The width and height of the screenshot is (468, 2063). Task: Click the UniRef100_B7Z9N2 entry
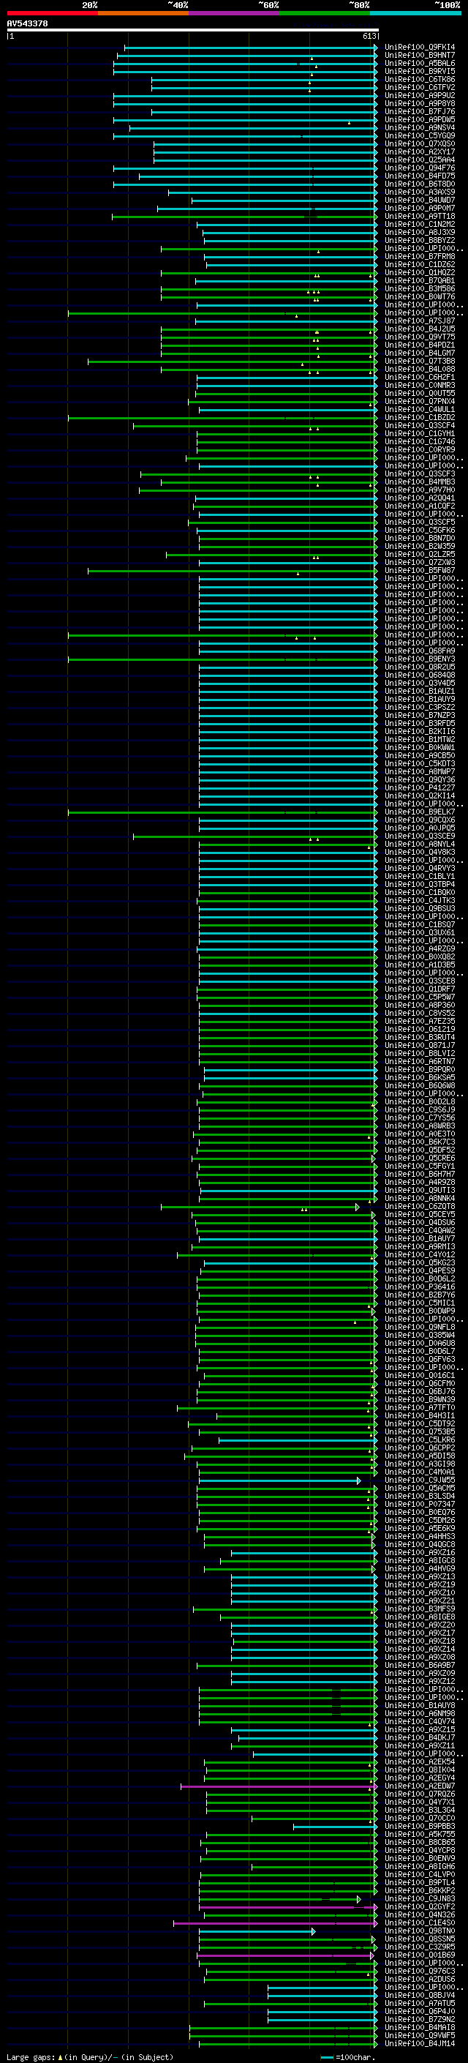point(419,2019)
